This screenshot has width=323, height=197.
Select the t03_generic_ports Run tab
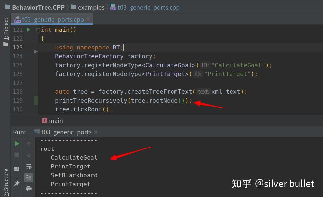pyautogui.click(x=66, y=132)
